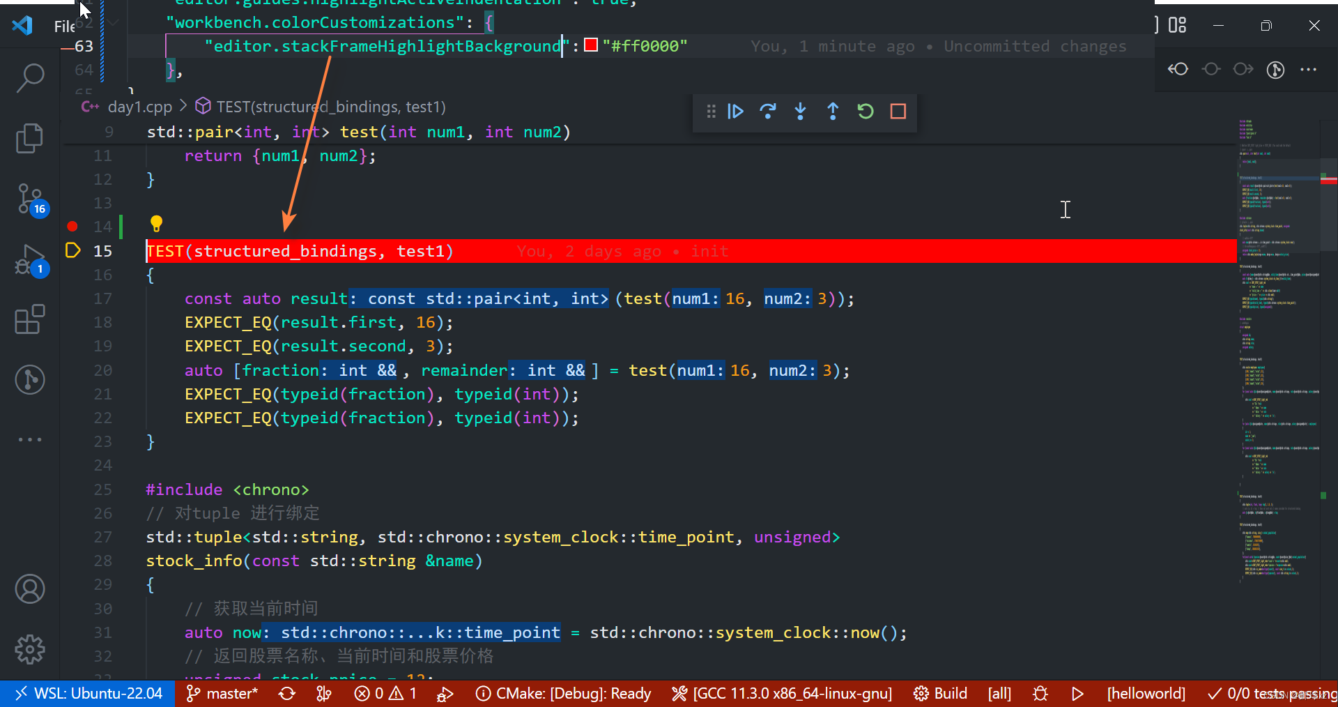The image size is (1338, 707).
Task: Click line number 15 in the gutter
Action: [102, 251]
